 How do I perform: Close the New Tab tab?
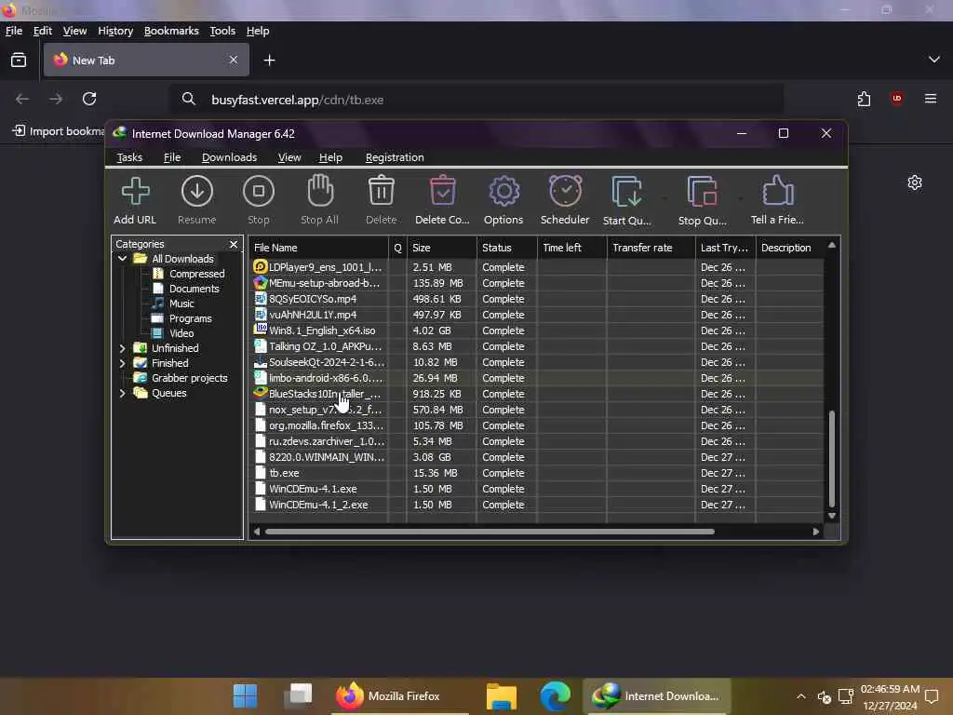tap(234, 60)
